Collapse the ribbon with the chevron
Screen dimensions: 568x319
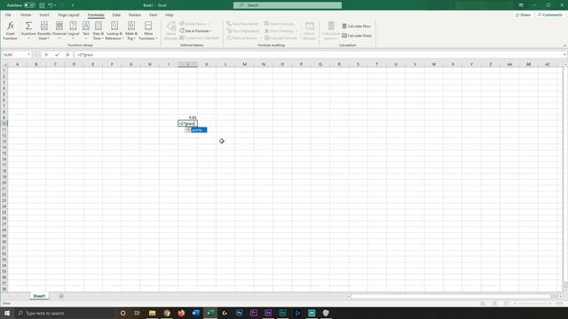tap(564, 45)
